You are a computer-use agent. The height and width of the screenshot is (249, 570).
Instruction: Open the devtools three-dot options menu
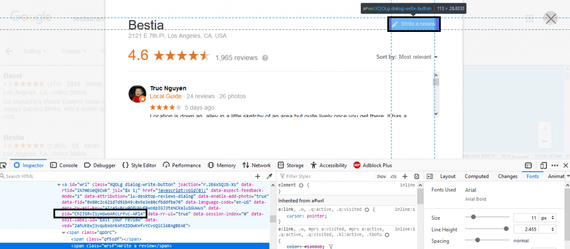point(555,165)
